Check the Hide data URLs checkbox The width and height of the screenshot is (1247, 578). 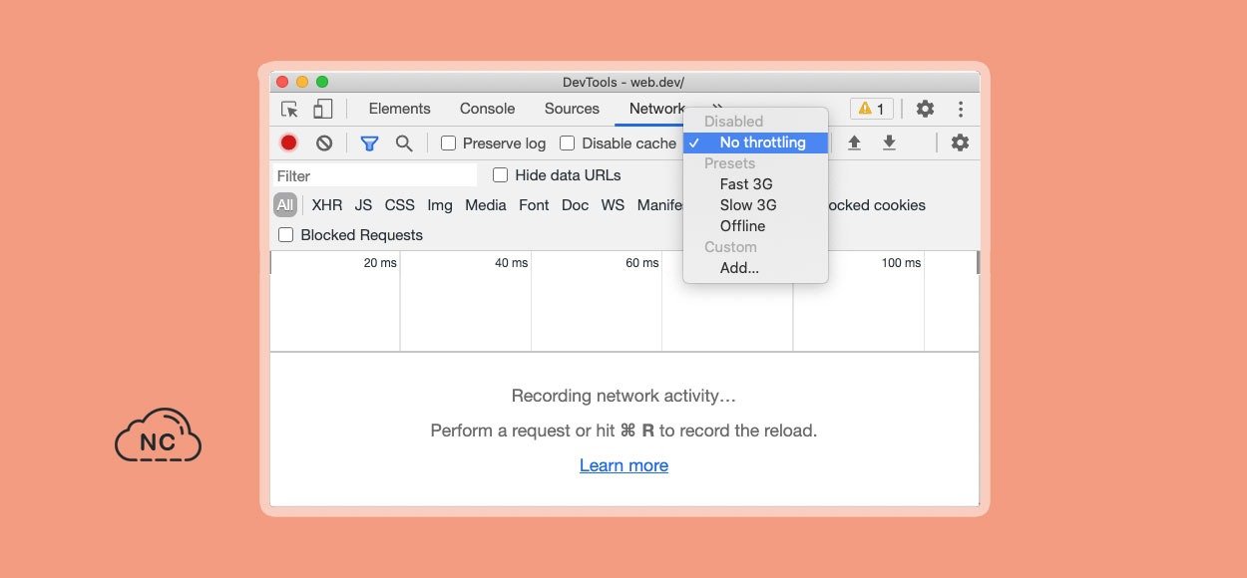[x=501, y=175]
